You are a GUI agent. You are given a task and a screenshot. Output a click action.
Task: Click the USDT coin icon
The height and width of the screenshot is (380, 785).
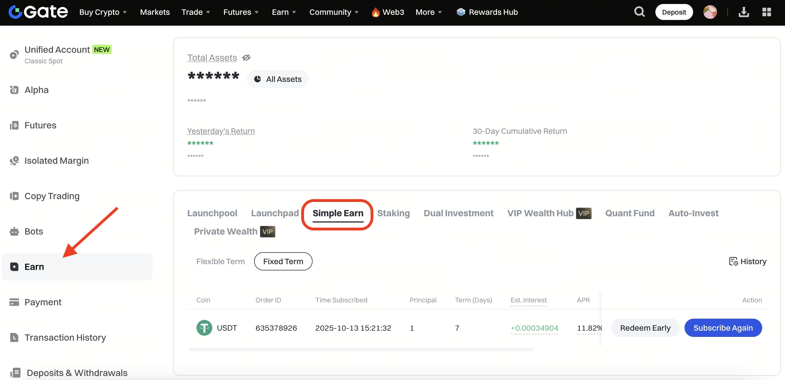click(204, 328)
